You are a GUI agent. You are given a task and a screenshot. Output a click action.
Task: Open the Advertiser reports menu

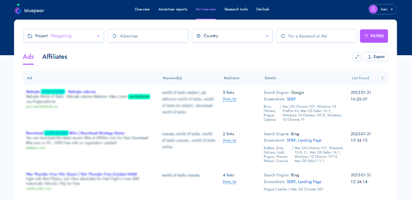click(x=173, y=9)
